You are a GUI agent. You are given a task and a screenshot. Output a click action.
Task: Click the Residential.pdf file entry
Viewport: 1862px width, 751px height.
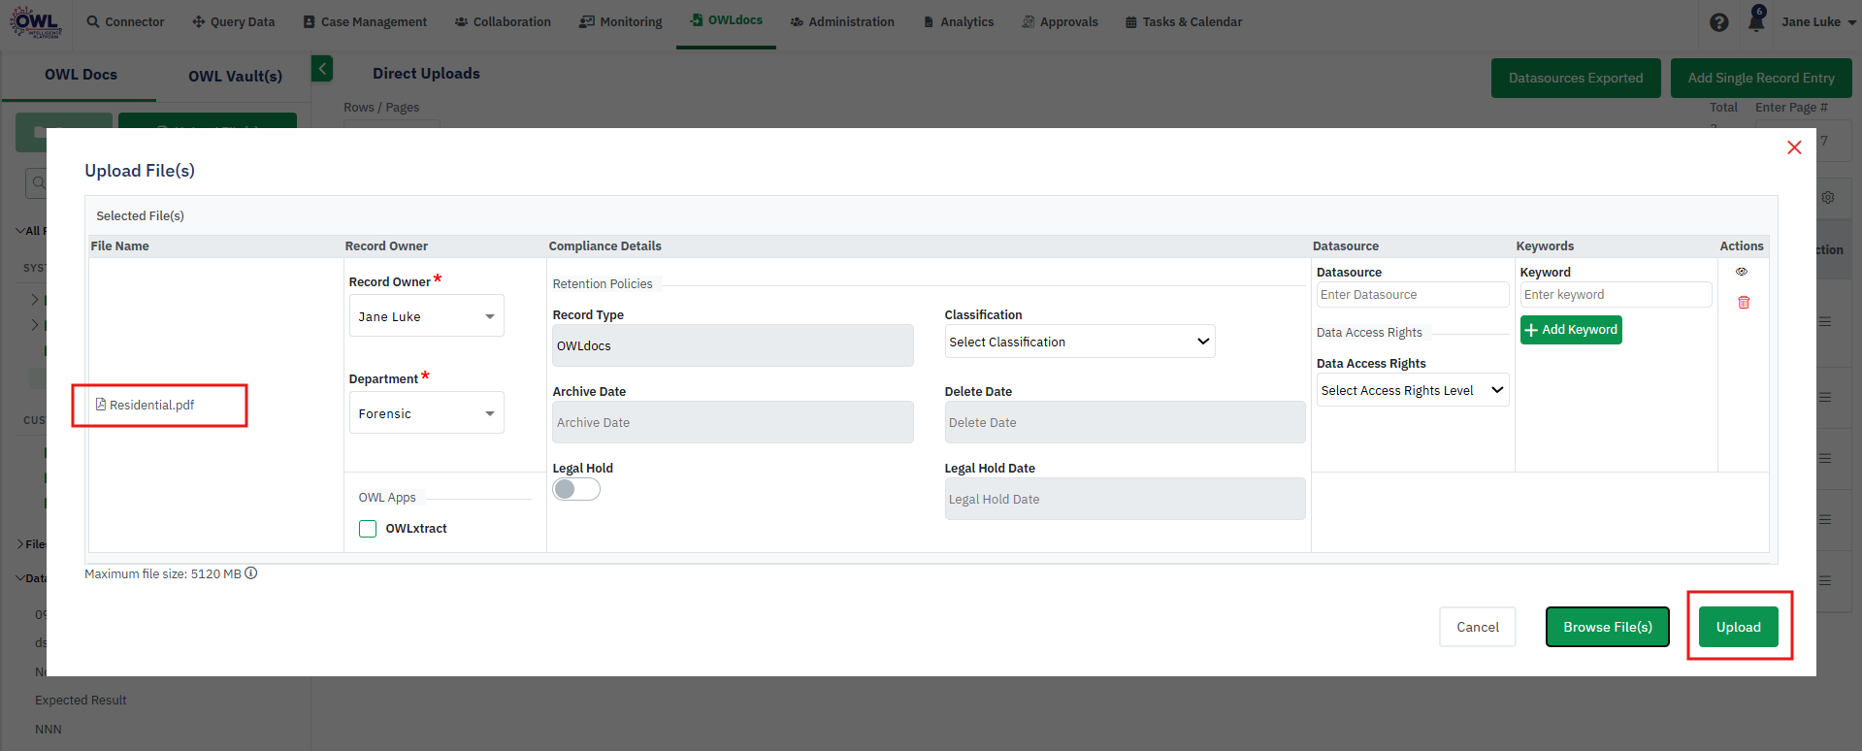click(145, 405)
